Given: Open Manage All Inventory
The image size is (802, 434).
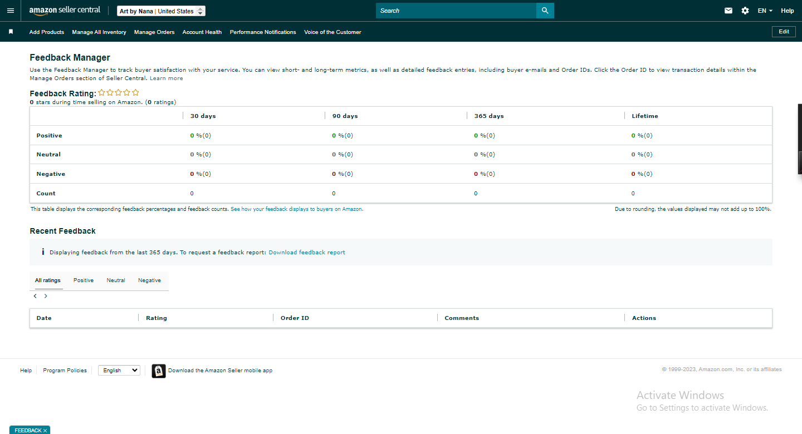Looking at the screenshot, I should pyautogui.click(x=99, y=32).
